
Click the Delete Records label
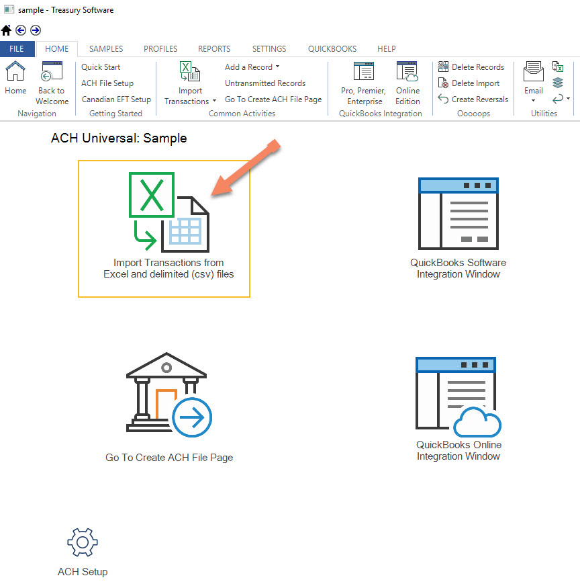coord(478,67)
